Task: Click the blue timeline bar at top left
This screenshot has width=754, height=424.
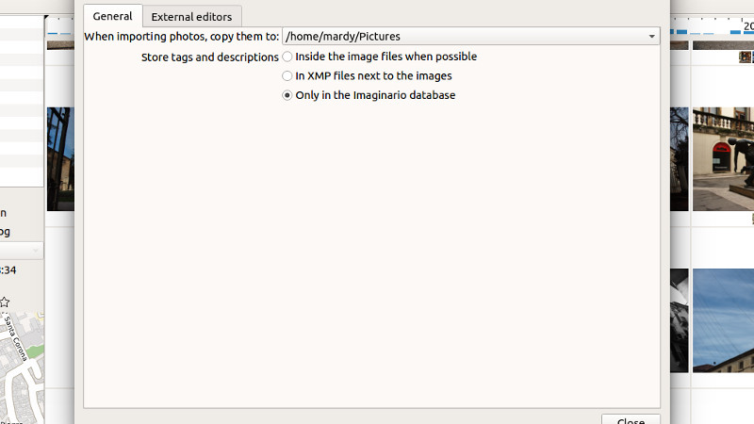Action: [53, 33]
